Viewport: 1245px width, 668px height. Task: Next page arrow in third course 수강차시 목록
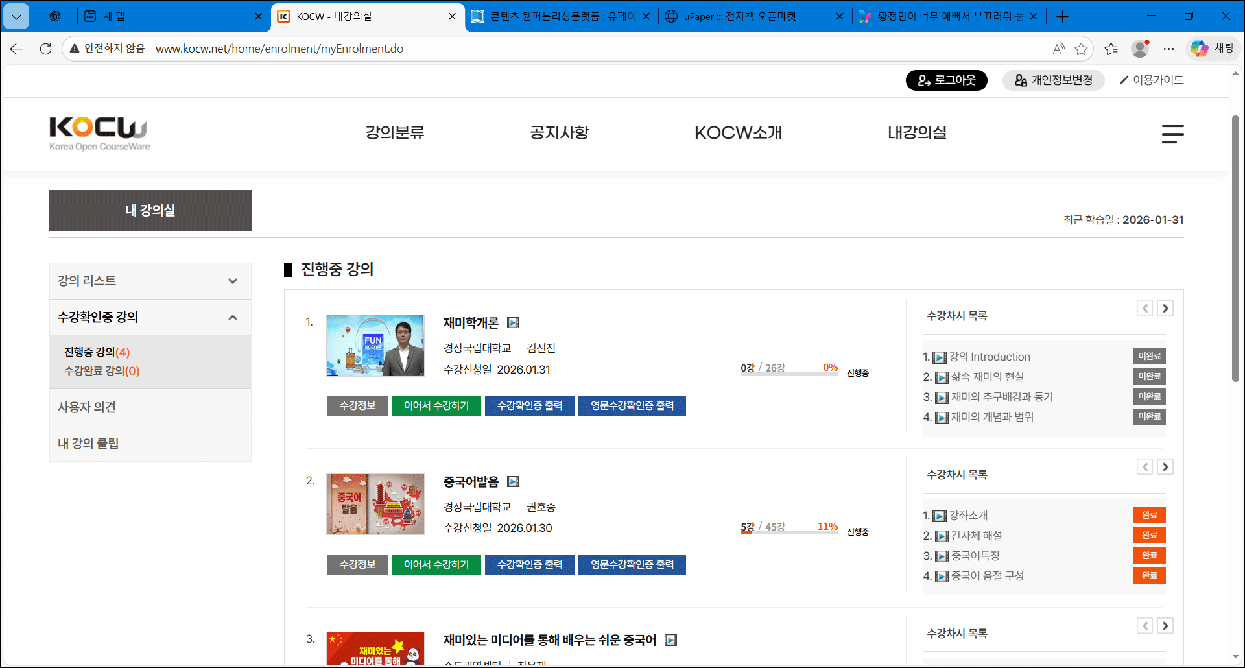tap(1165, 626)
